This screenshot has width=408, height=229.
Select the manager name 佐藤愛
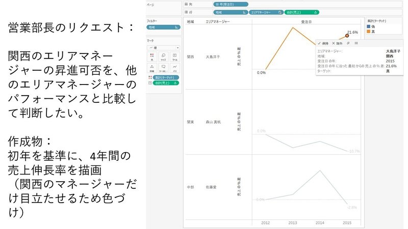211,187
